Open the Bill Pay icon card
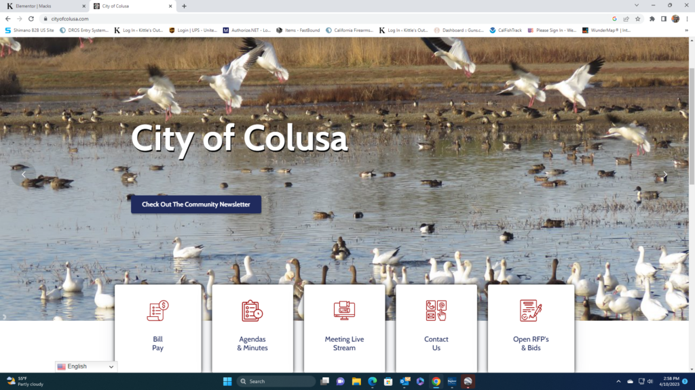 [x=157, y=310]
